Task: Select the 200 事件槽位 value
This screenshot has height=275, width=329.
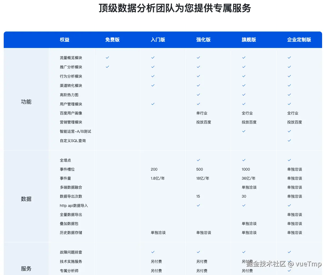Action: (x=154, y=169)
